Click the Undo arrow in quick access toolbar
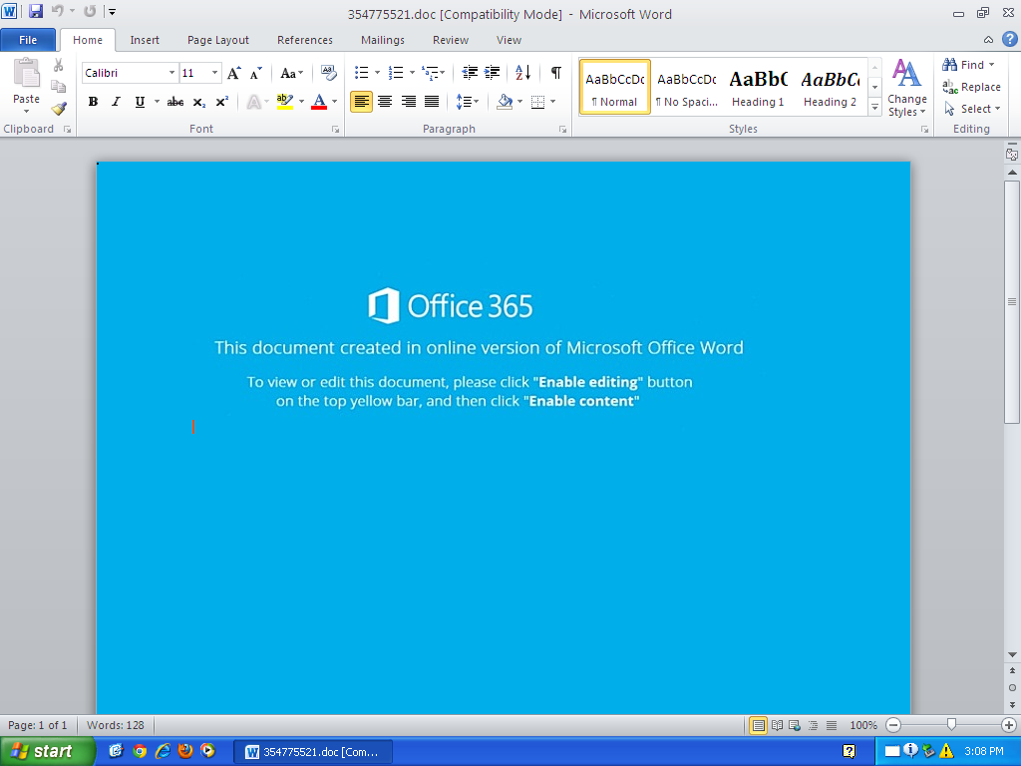The image size is (1021, 766). tap(58, 11)
